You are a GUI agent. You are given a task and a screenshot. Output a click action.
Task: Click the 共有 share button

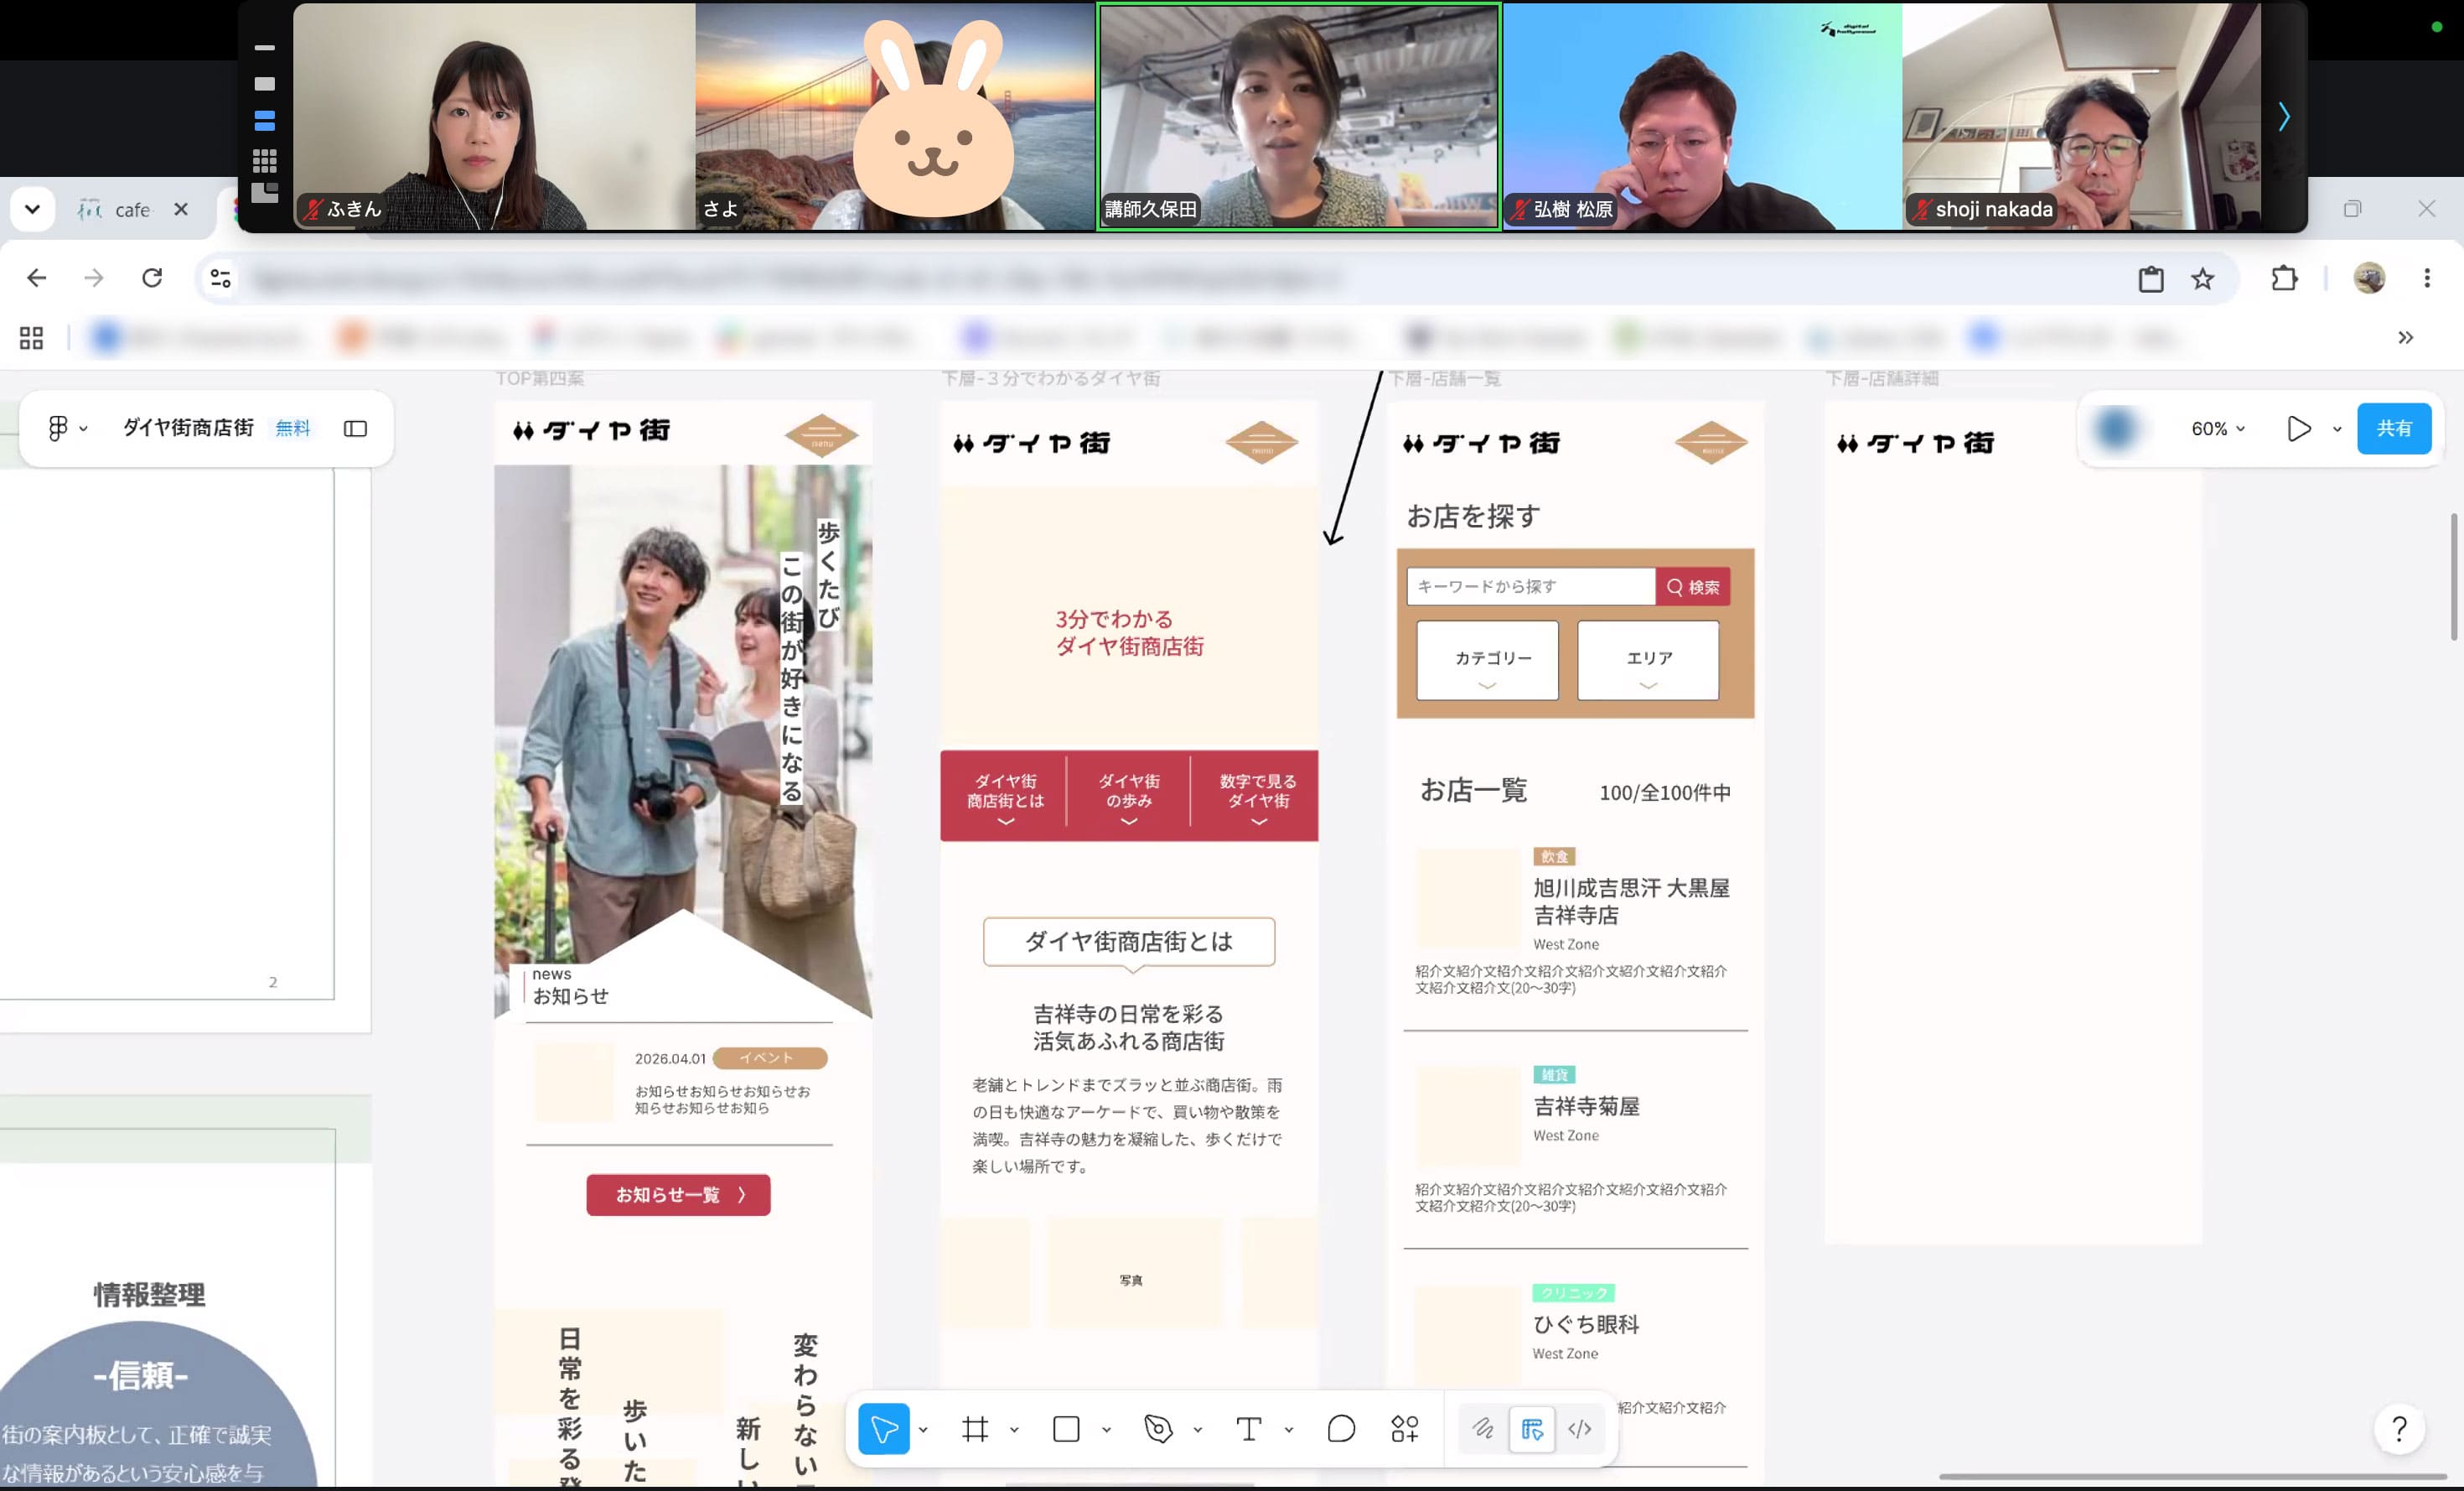[x=2394, y=429]
